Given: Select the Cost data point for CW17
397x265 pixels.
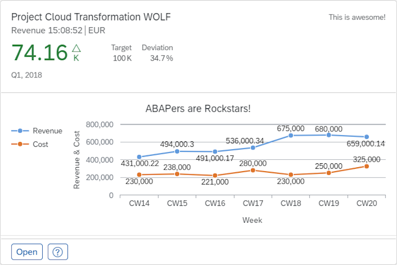Looking at the screenshot, I should click(x=253, y=170).
